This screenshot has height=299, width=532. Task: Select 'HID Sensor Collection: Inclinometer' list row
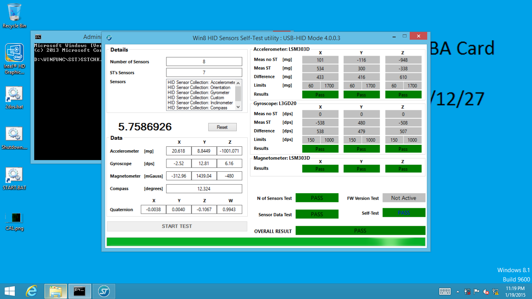tap(200, 103)
